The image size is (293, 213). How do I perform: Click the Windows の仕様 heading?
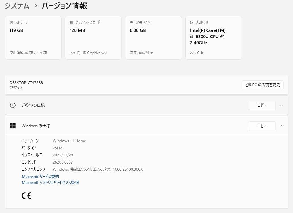tap(36, 126)
